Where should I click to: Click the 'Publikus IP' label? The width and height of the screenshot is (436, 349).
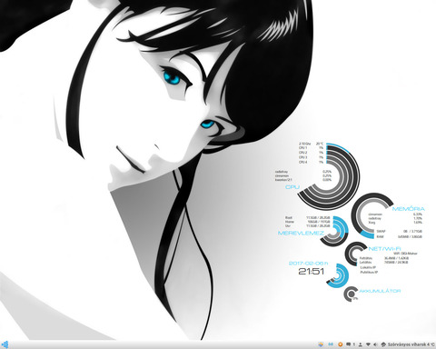pos(369,273)
